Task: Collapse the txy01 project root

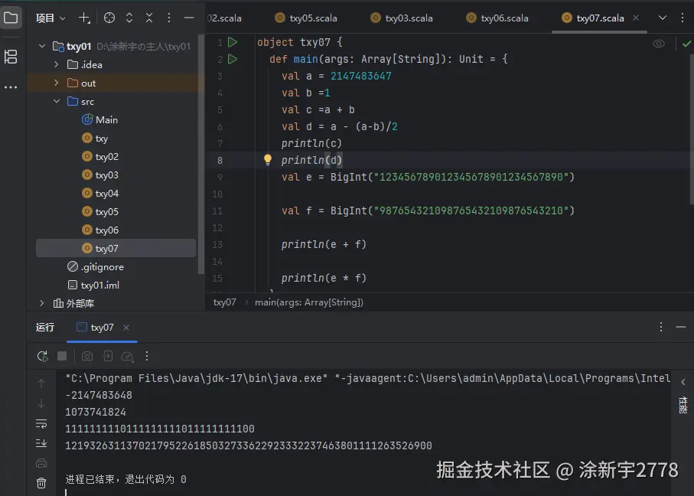Action: 42,46
